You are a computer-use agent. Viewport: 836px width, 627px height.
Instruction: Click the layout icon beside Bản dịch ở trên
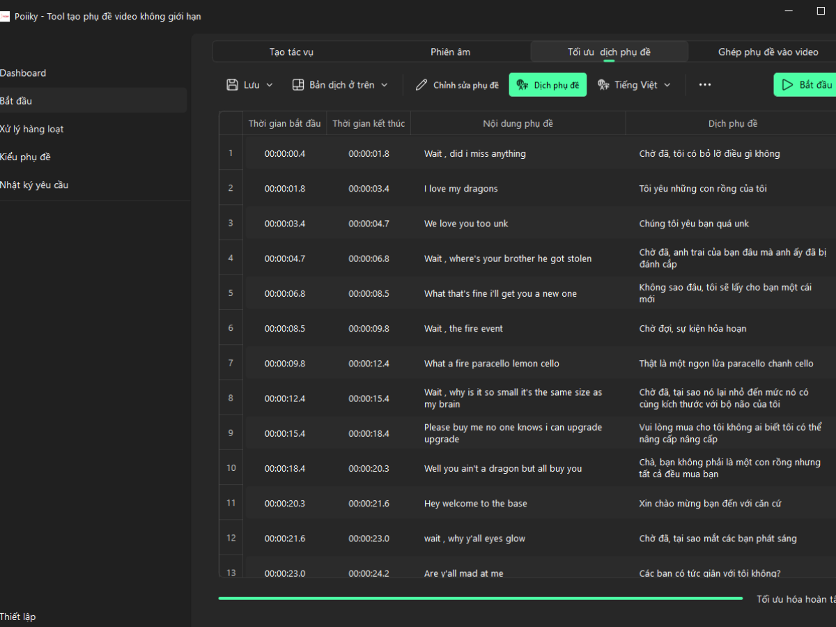coord(298,85)
